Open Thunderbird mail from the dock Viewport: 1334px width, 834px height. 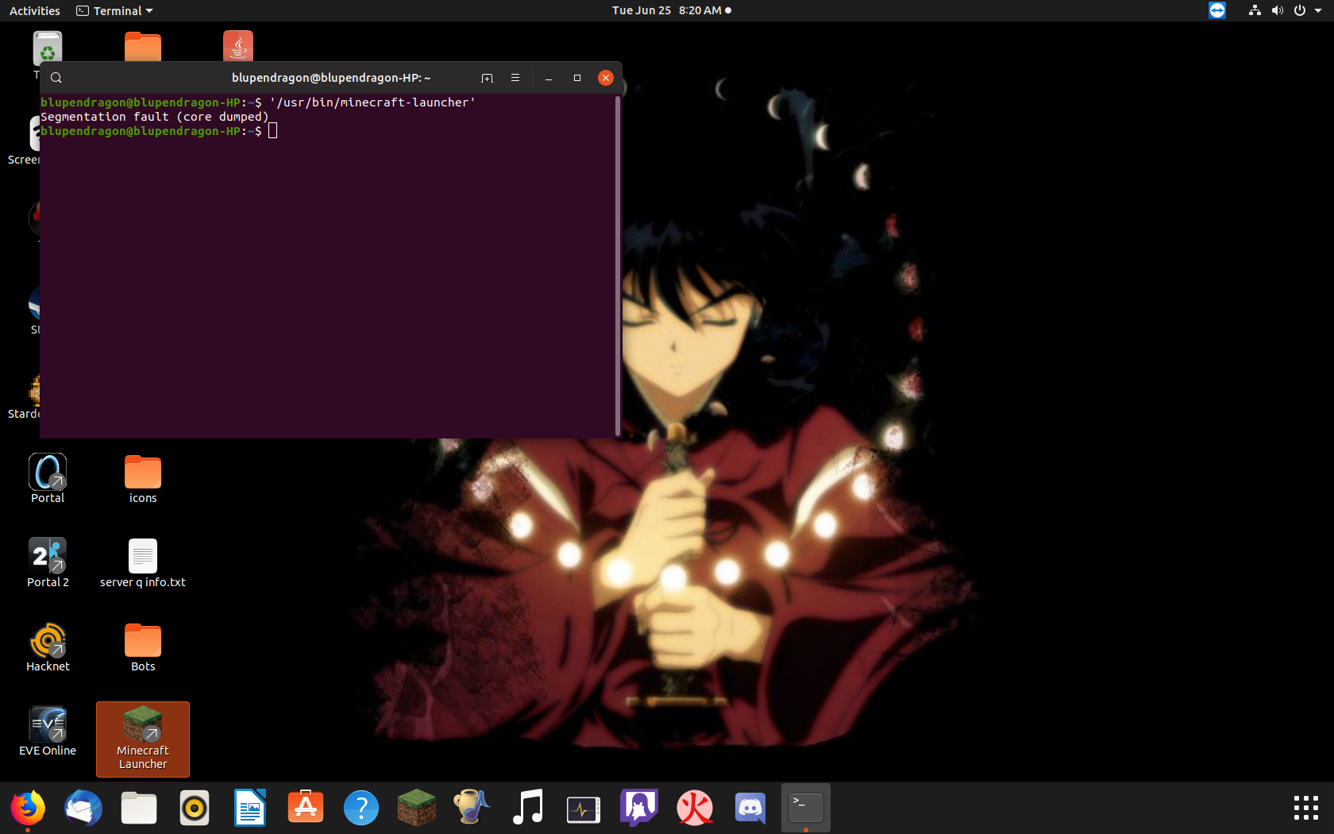pyautogui.click(x=83, y=808)
